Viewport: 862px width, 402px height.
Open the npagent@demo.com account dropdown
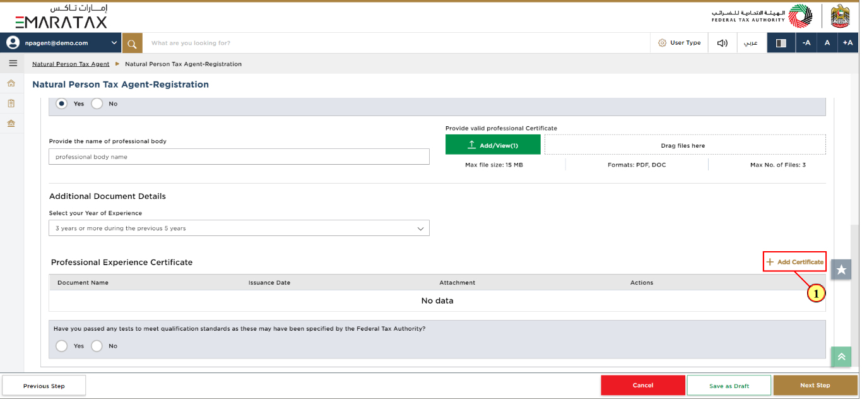click(x=61, y=43)
